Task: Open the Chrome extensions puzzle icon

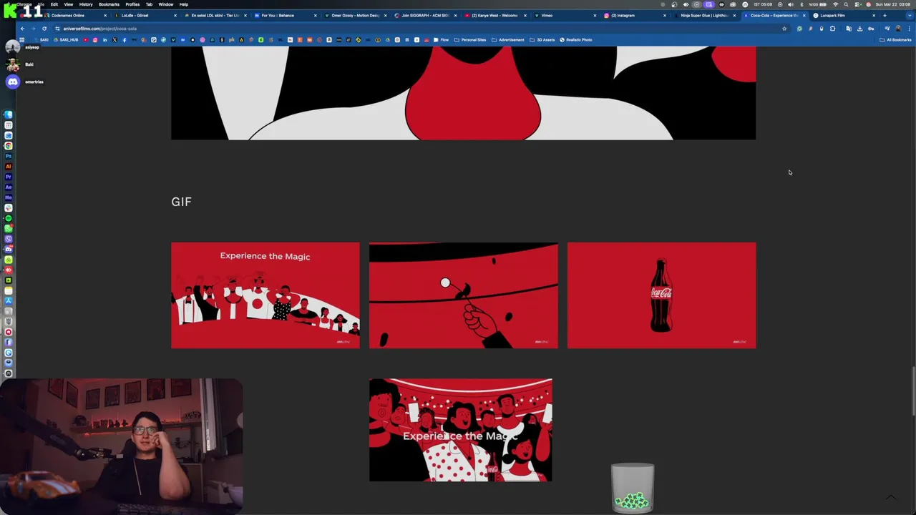Action: pyautogui.click(x=832, y=29)
